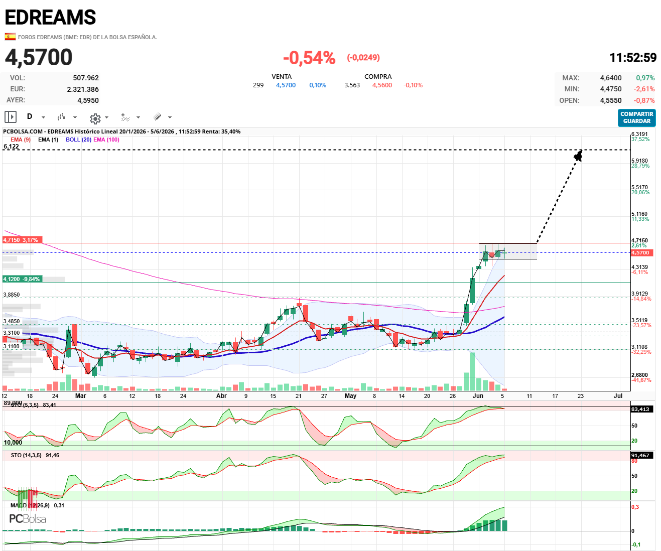Click the EMA (9) indicator label
The width and height of the screenshot is (661, 551).
click(21, 140)
